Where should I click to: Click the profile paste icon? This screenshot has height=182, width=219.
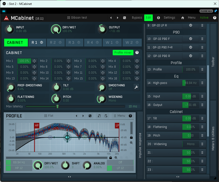[x=106, y=116]
